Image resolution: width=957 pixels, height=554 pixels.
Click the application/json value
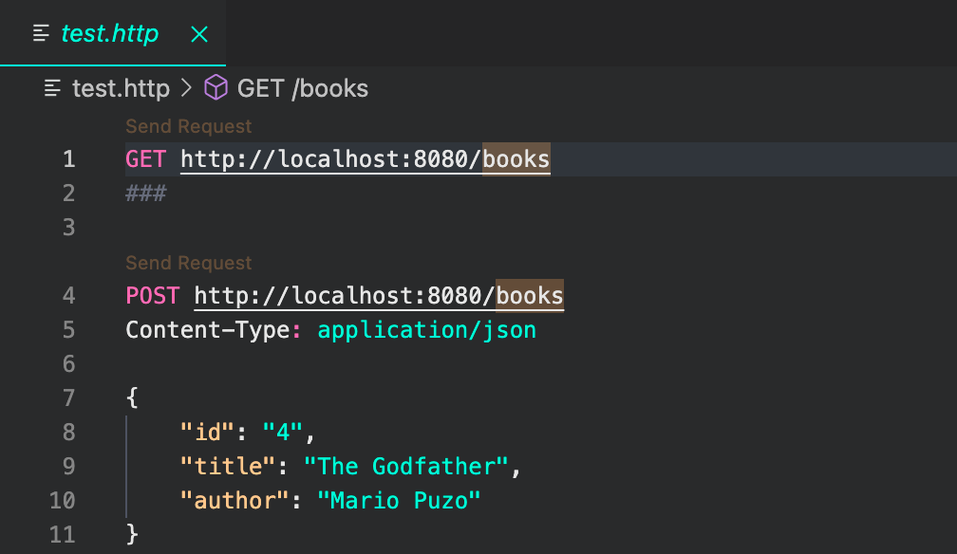coord(426,329)
